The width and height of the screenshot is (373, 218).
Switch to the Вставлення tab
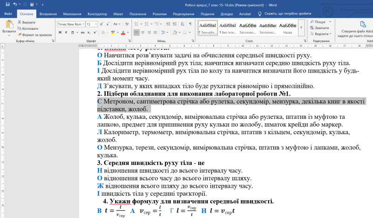(48, 14)
